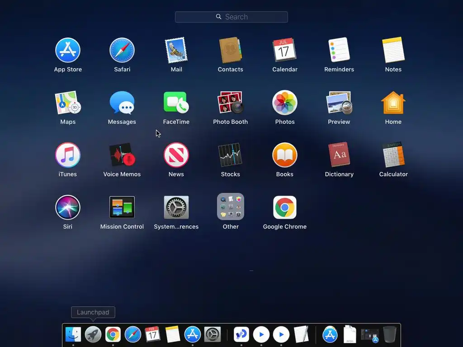The image size is (463, 347).
Task: Expand the Other apps folder
Action: 230,206
